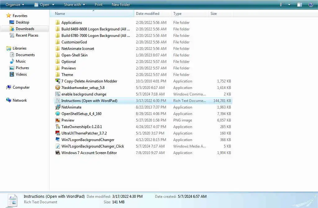The image size is (318, 208).
Task: Click the CustomizerGod folder icon
Action: 57,42
